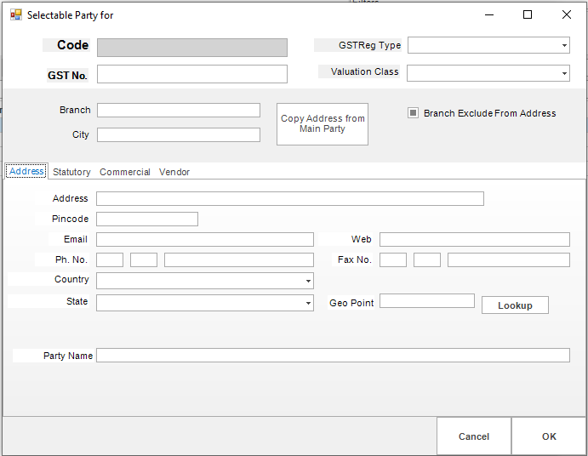Confirm with the OK button
The image size is (588, 456).
point(549,436)
